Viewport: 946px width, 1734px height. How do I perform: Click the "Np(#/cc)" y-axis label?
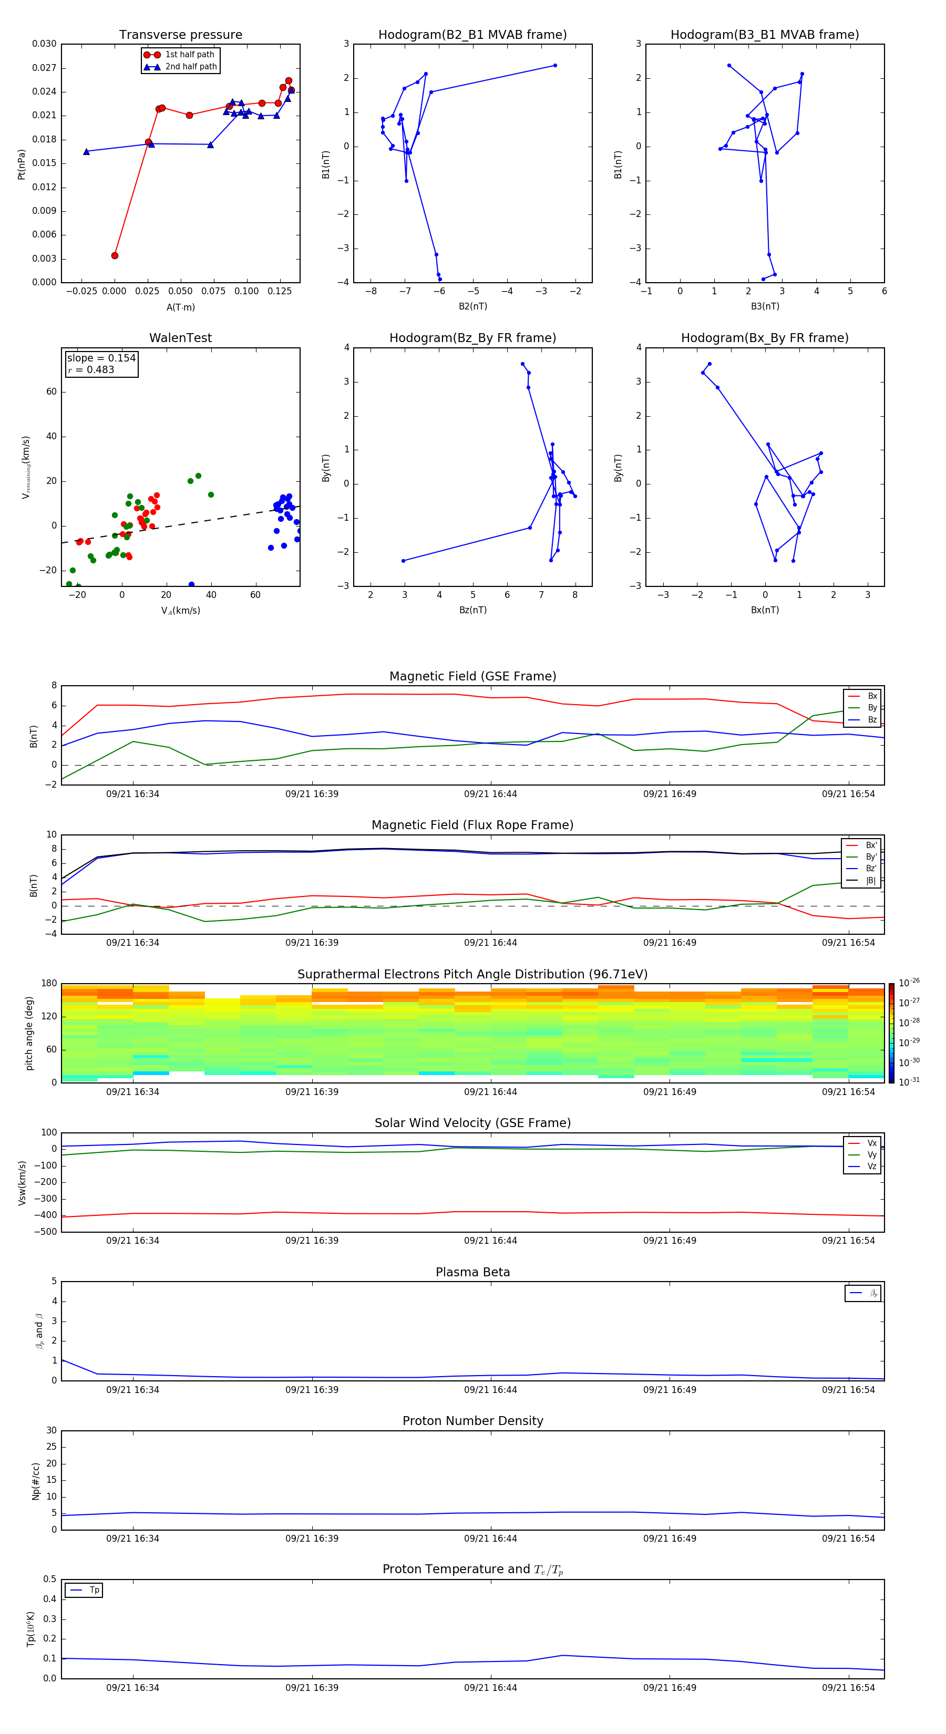(x=36, y=1480)
